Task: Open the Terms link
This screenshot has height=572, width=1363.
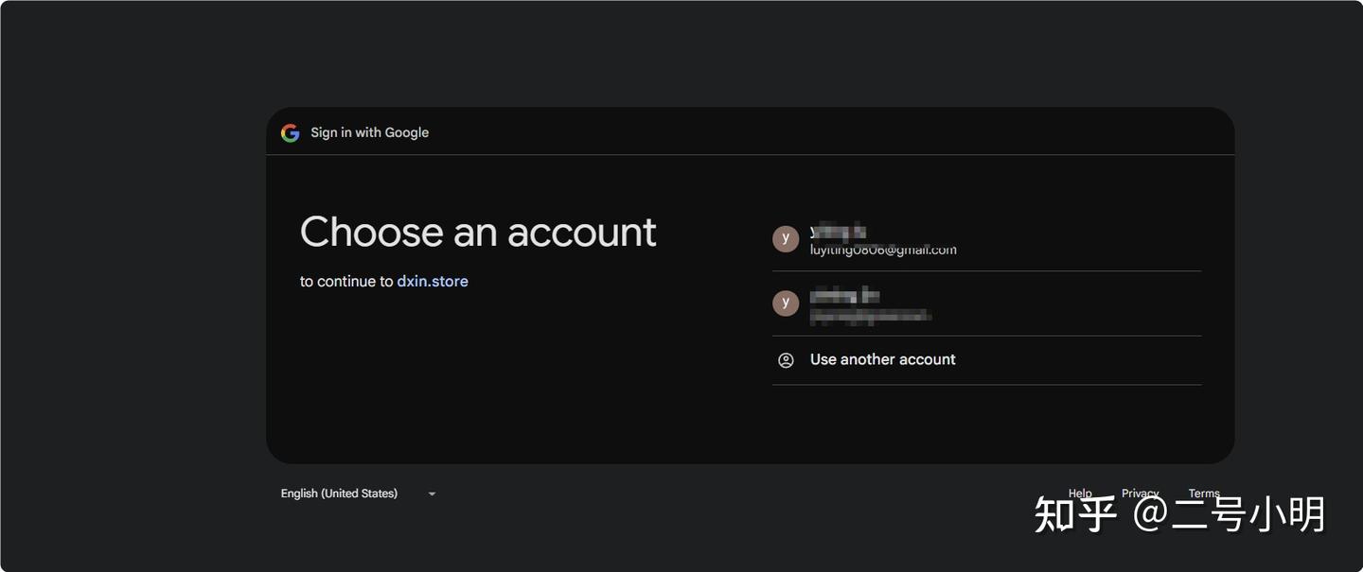Action: tap(1204, 494)
